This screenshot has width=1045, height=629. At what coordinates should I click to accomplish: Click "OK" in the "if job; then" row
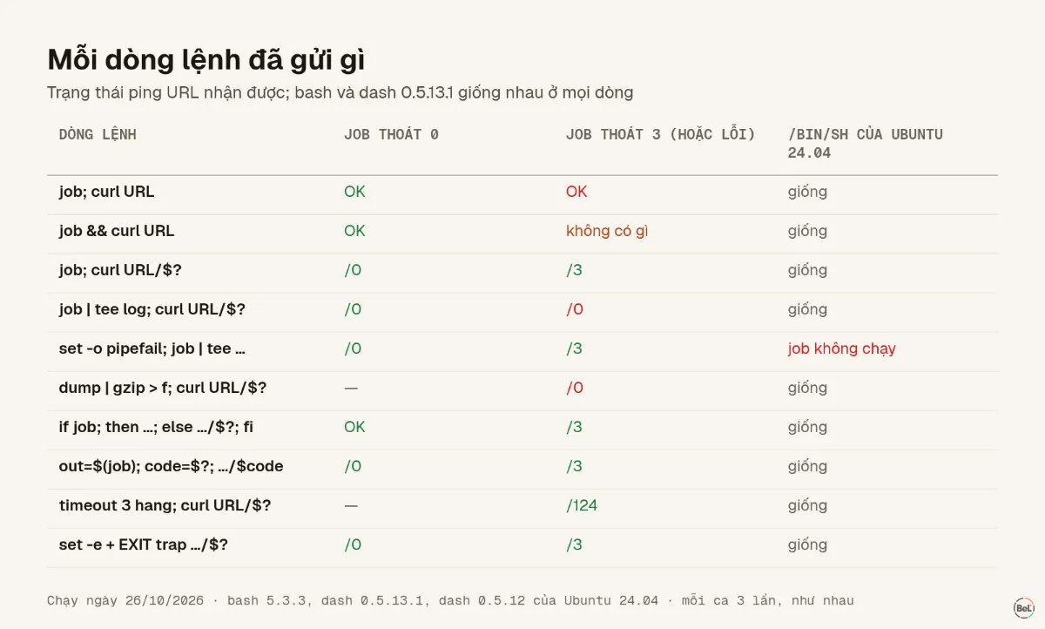pos(354,427)
